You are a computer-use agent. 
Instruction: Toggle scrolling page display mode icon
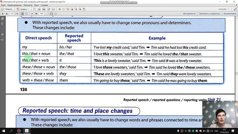[x=51, y=14]
